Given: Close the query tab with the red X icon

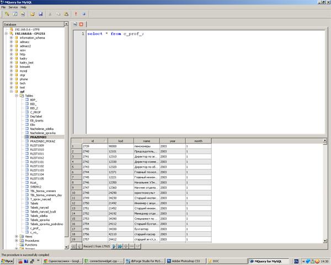Looking at the screenshot, I should (x=81, y=24).
